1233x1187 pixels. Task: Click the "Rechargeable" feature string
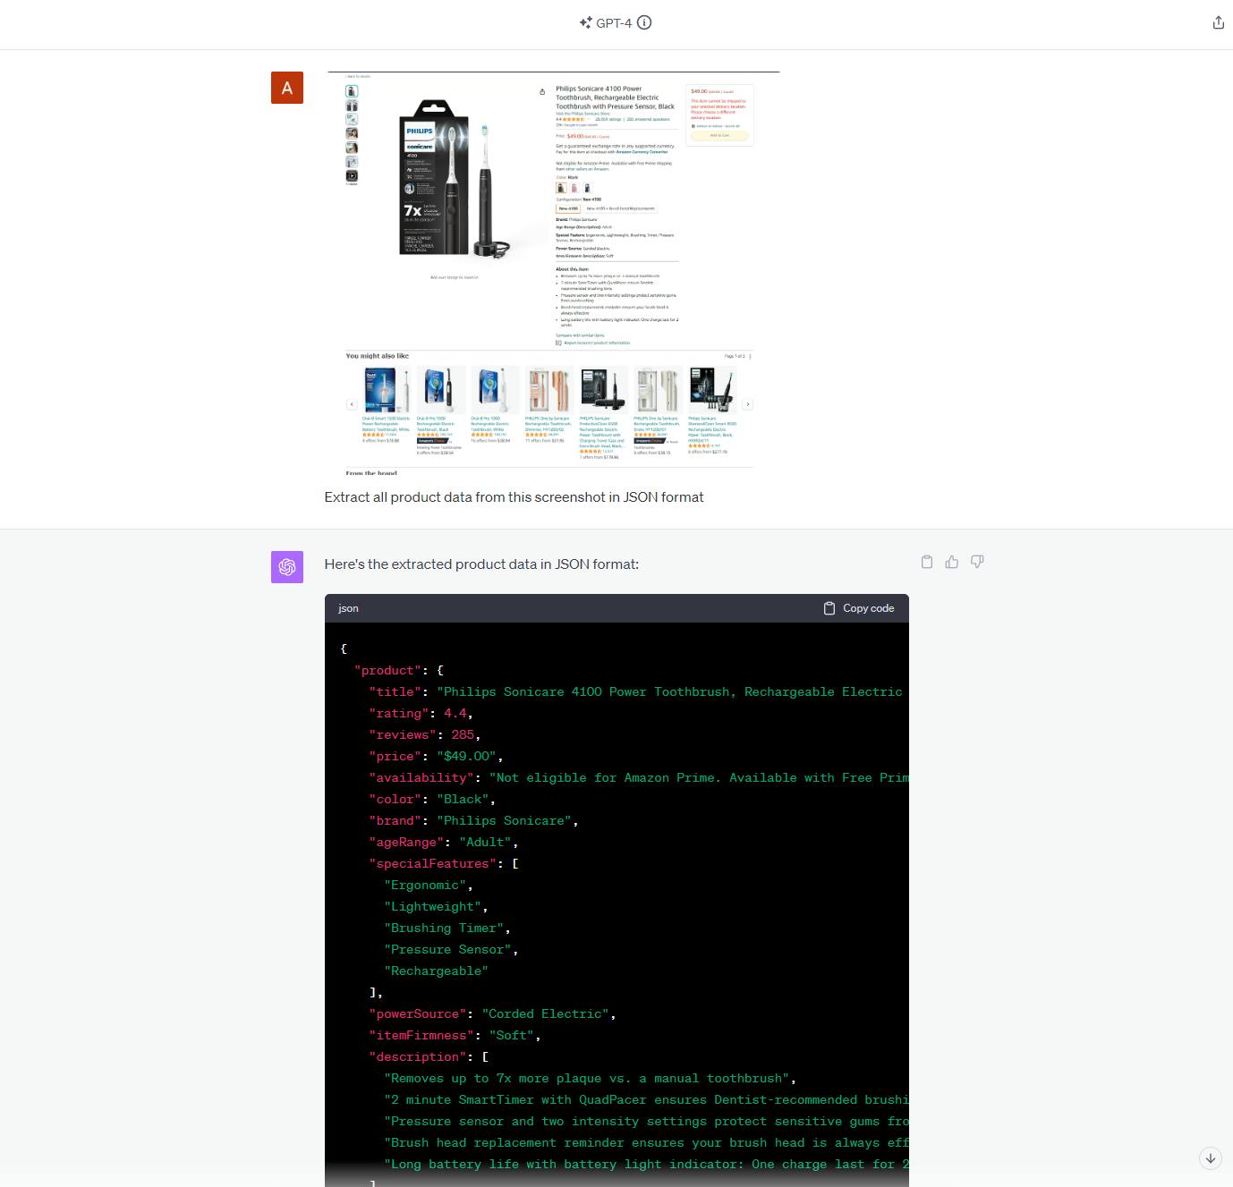click(x=437, y=971)
